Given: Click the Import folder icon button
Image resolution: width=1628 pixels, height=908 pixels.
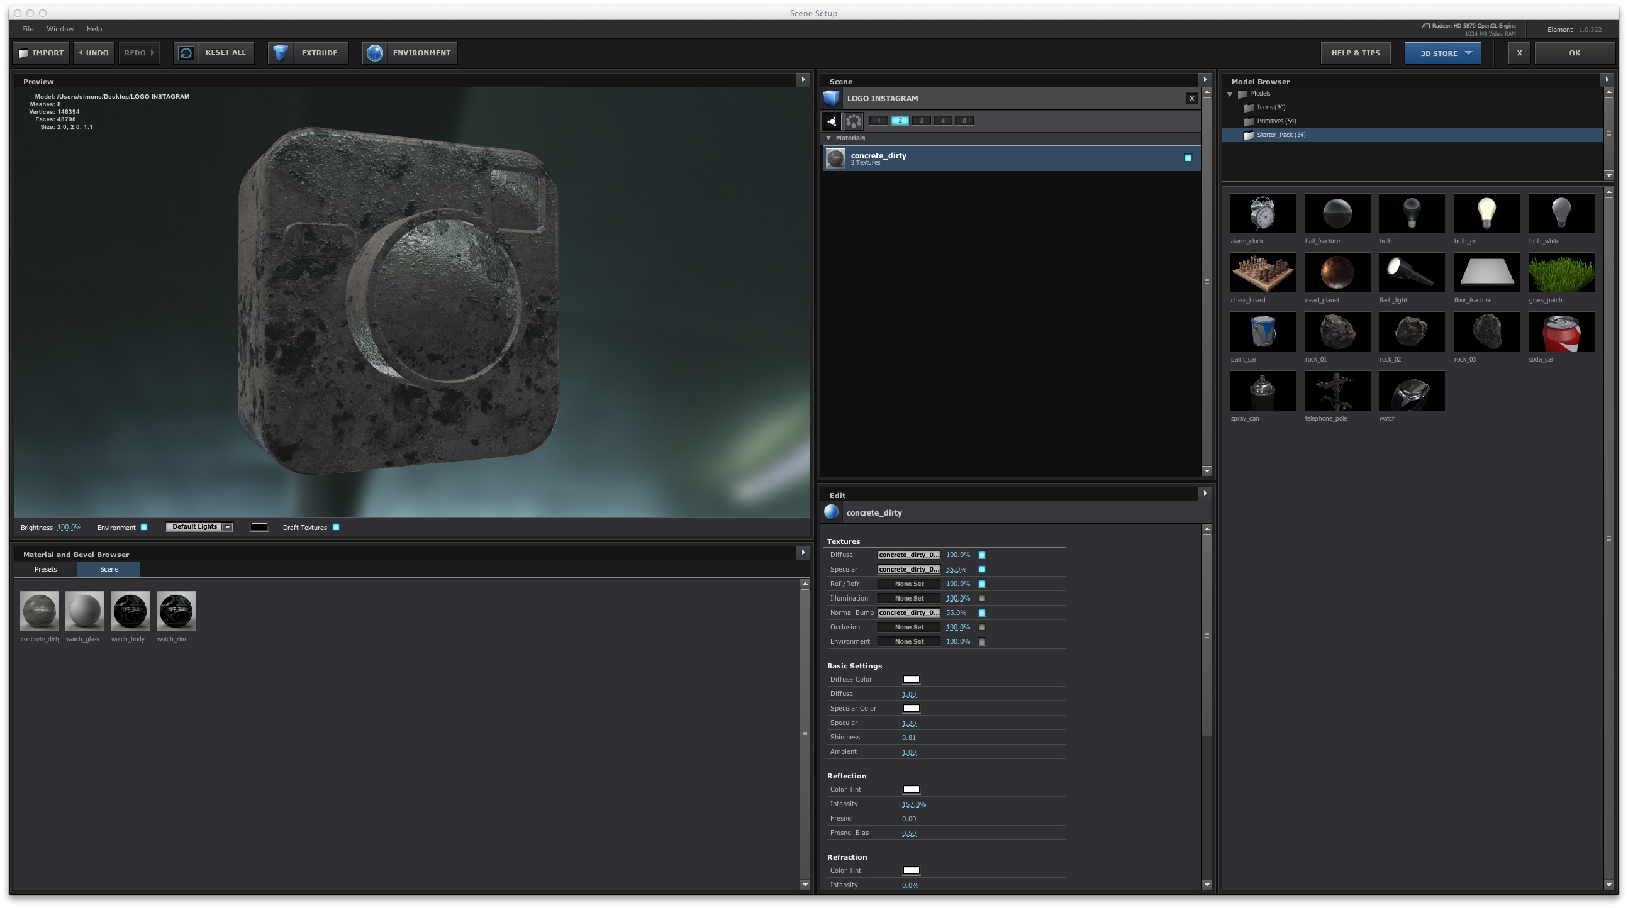Looking at the screenshot, I should pos(24,53).
